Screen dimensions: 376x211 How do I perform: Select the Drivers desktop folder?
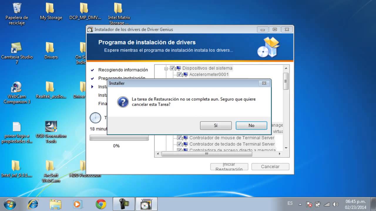(51, 51)
